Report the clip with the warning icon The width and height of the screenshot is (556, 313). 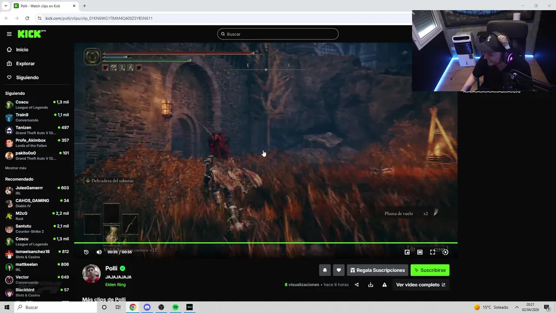click(384, 285)
